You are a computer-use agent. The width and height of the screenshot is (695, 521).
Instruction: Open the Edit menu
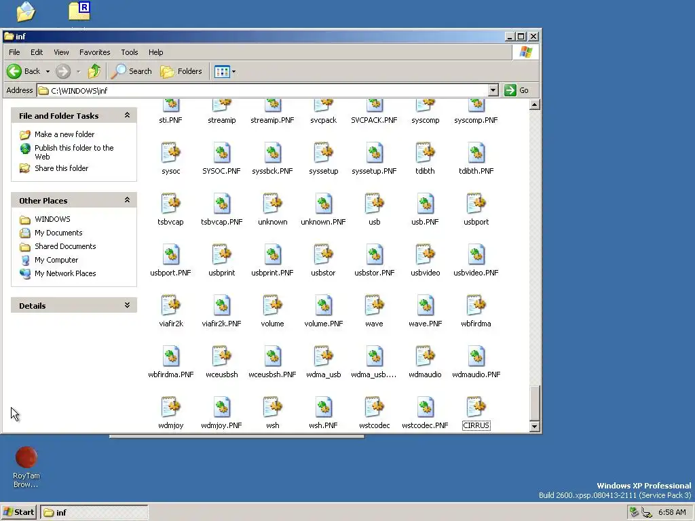click(x=37, y=52)
